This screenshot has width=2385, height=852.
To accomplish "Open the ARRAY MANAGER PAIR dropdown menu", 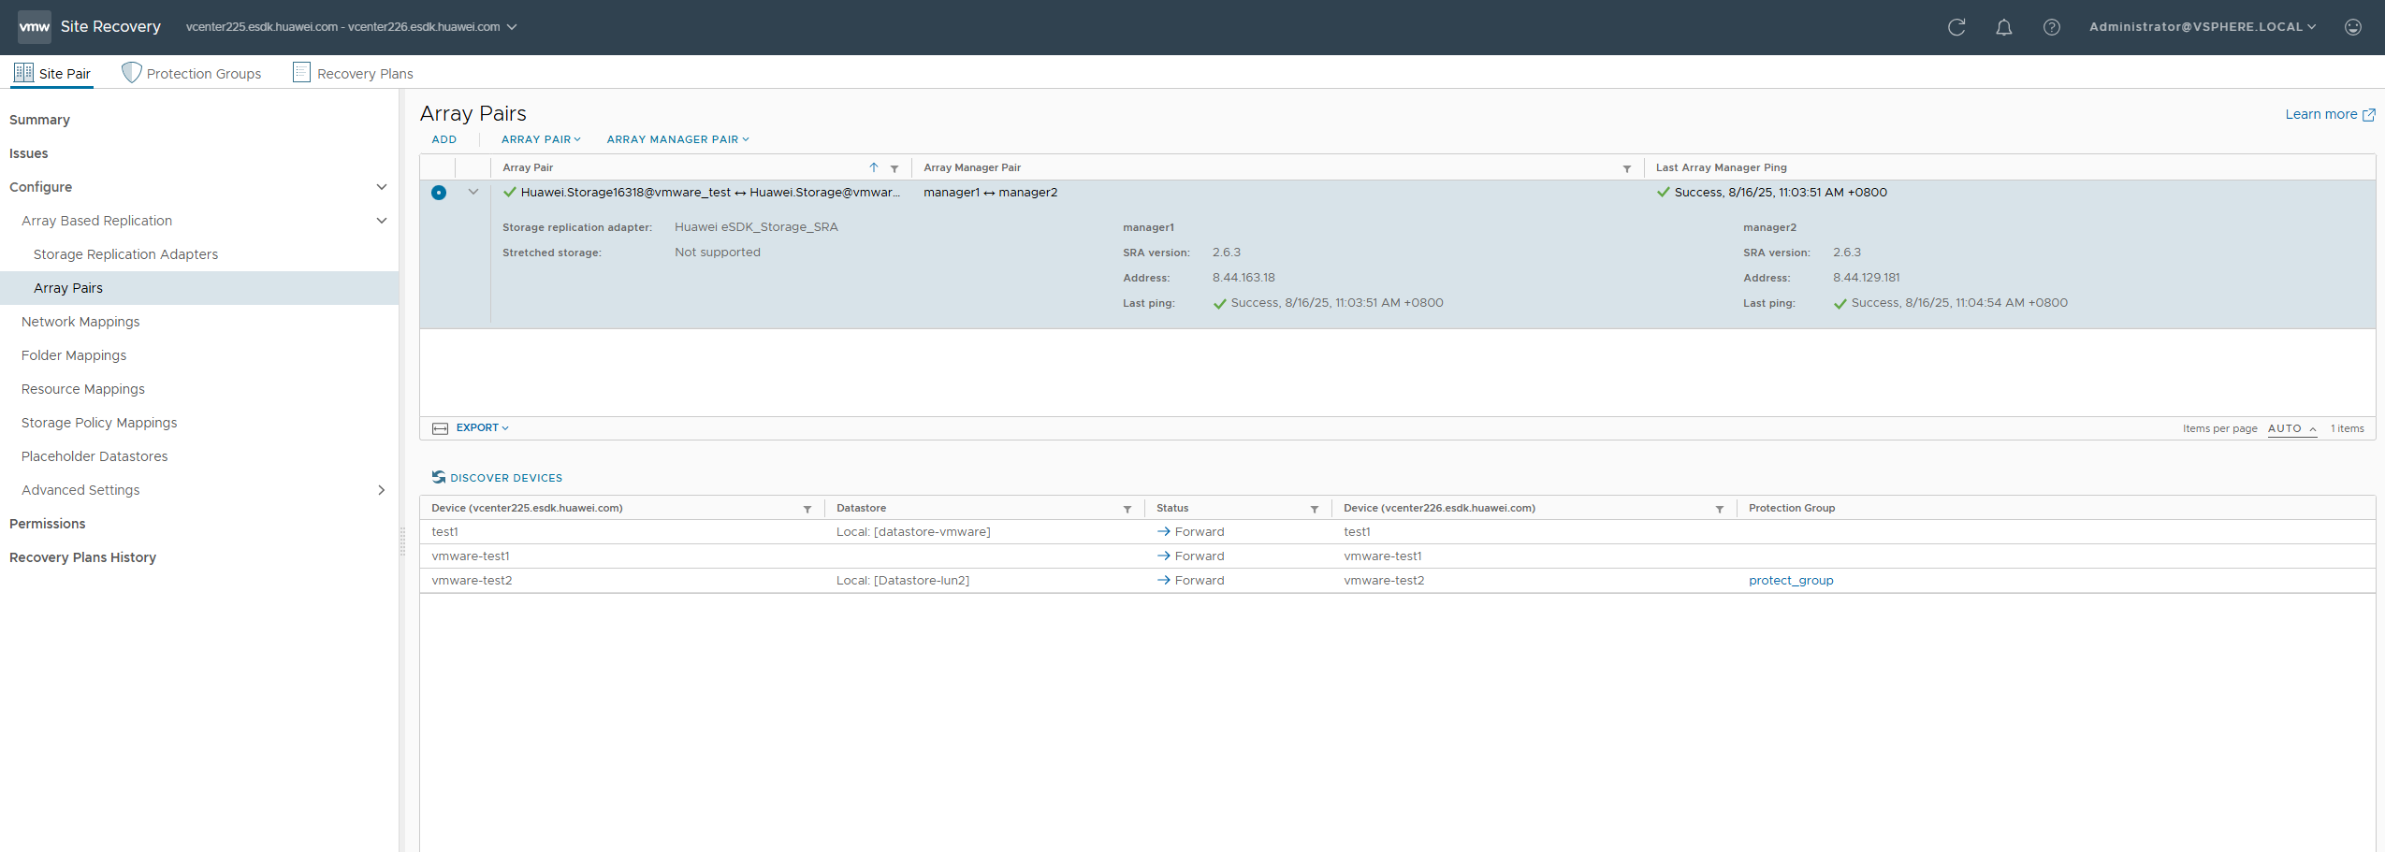I will pyautogui.click(x=677, y=139).
